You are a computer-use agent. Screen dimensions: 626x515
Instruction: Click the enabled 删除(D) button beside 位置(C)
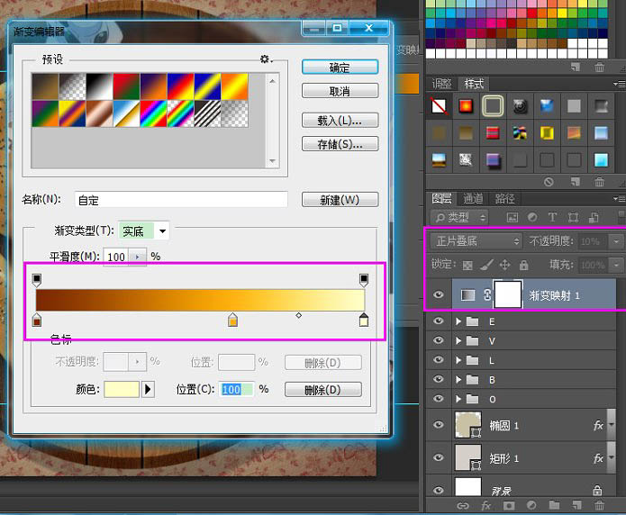click(x=323, y=389)
